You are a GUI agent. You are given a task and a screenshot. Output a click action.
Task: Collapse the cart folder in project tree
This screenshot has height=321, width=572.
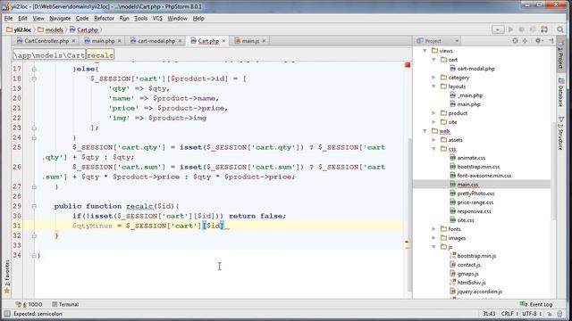pos(433,60)
